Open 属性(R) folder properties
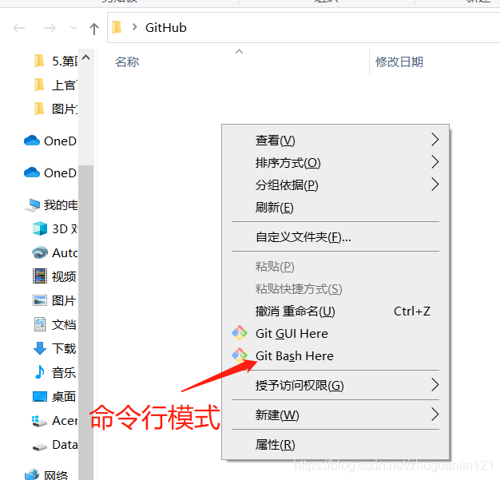This screenshot has height=480, width=500. tap(335, 445)
